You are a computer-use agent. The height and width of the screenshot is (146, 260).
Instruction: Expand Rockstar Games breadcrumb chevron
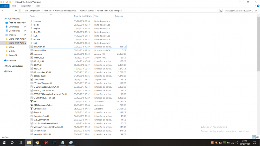point(96,11)
